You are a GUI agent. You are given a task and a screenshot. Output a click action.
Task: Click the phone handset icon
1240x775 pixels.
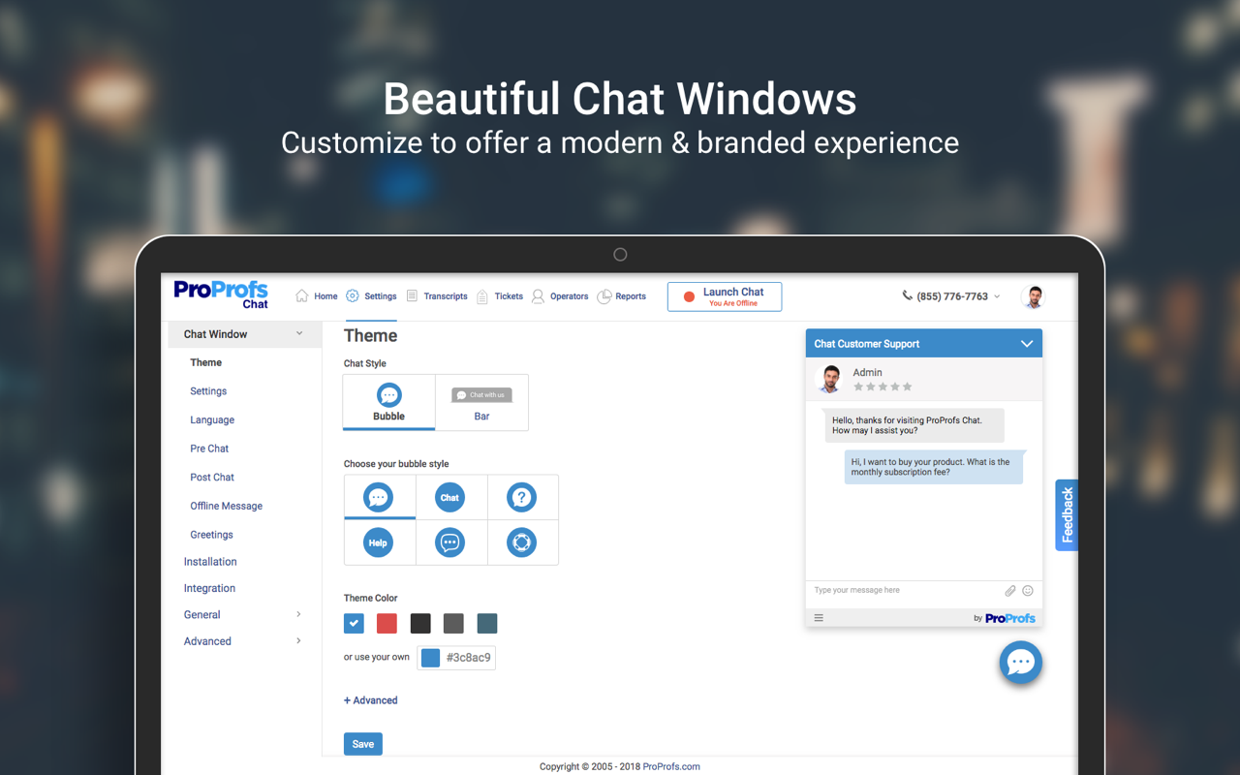click(x=908, y=295)
